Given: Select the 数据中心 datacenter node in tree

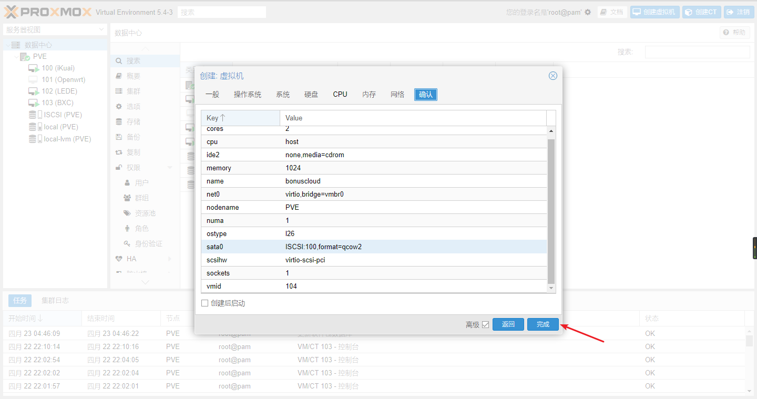Looking at the screenshot, I should point(38,45).
